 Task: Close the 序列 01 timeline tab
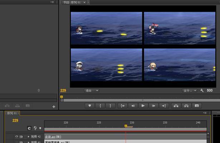18,113
